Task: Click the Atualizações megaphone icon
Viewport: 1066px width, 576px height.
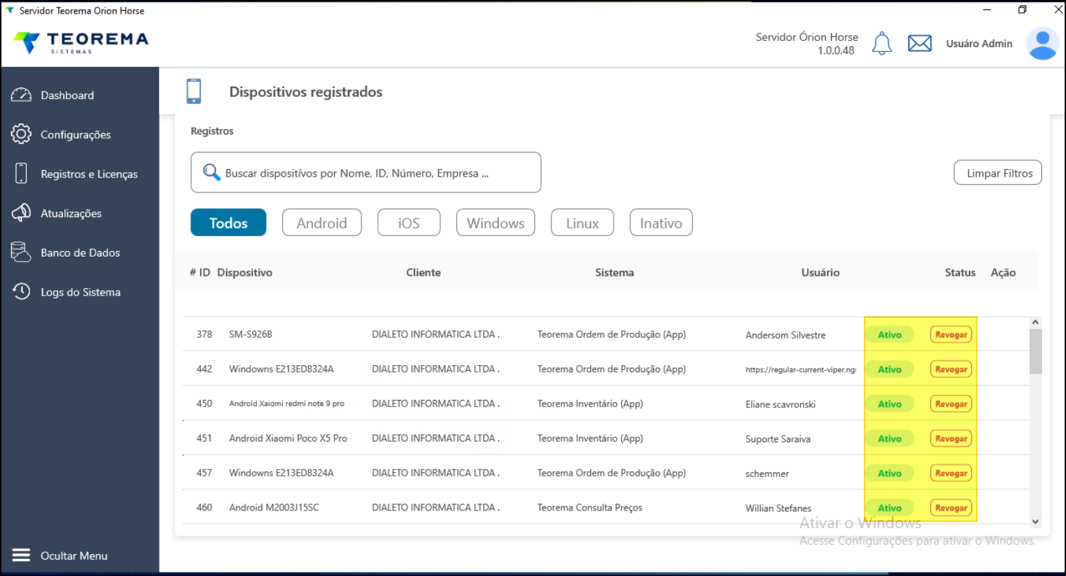Action: [21, 213]
